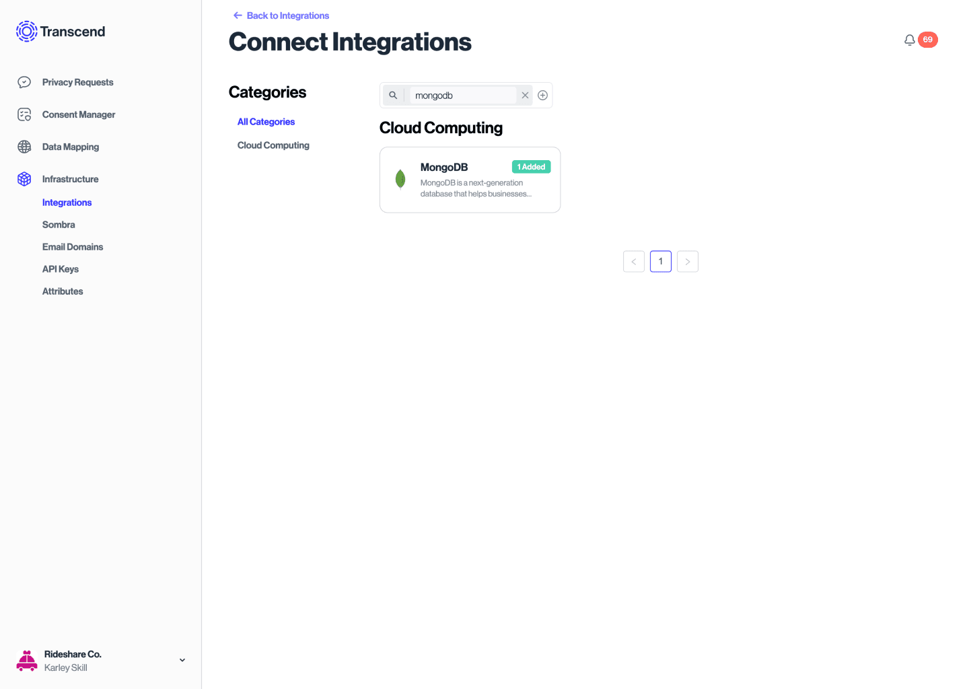Open API Keys page

tap(61, 269)
